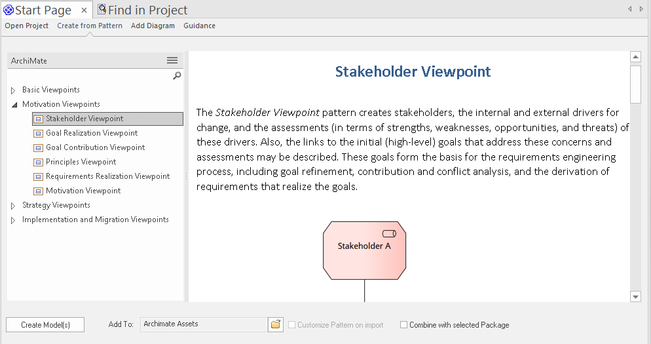Click the scroll down arrow in description pane
Image resolution: width=651 pixels, height=344 pixels.
(635, 297)
